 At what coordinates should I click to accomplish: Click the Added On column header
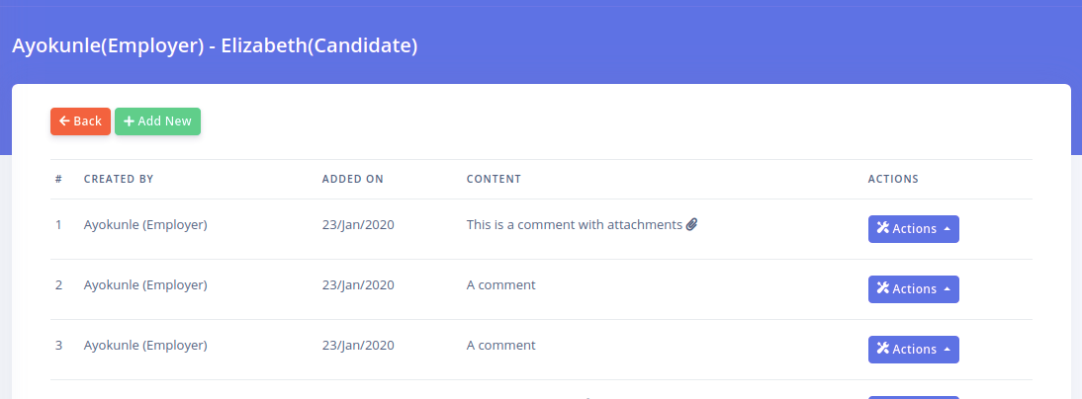click(353, 179)
